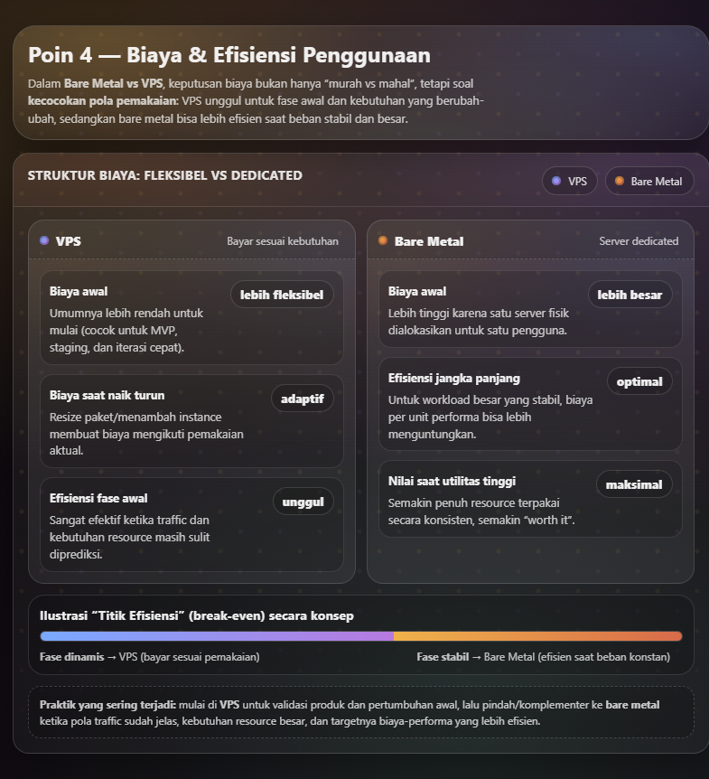Click the blue VPS indicator dot
The image size is (709, 779).
pyautogui.click(x=557, y=181)
